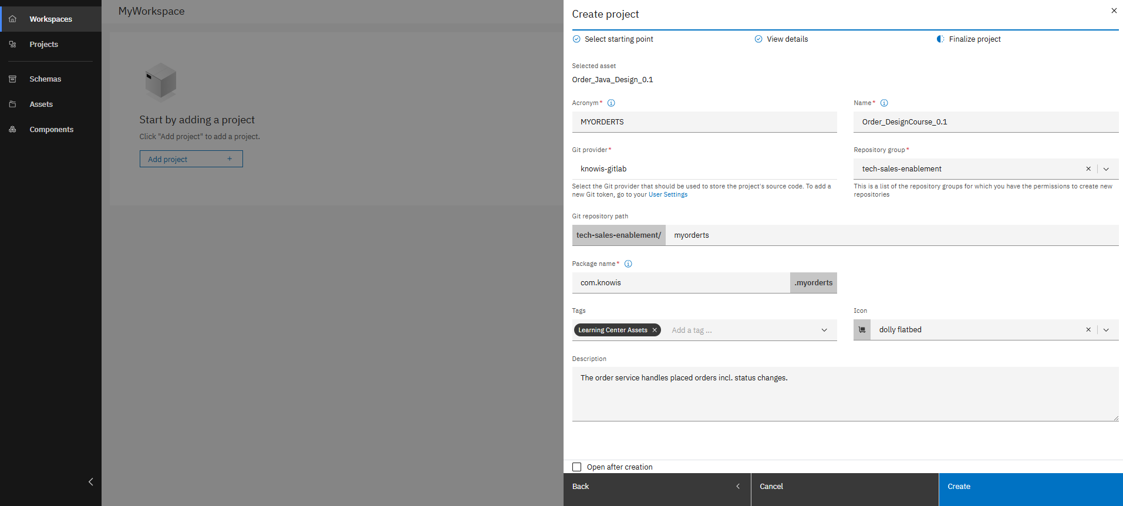Click the Name input field
This screenshot has height=506, width=1123.
coord(986,122)
